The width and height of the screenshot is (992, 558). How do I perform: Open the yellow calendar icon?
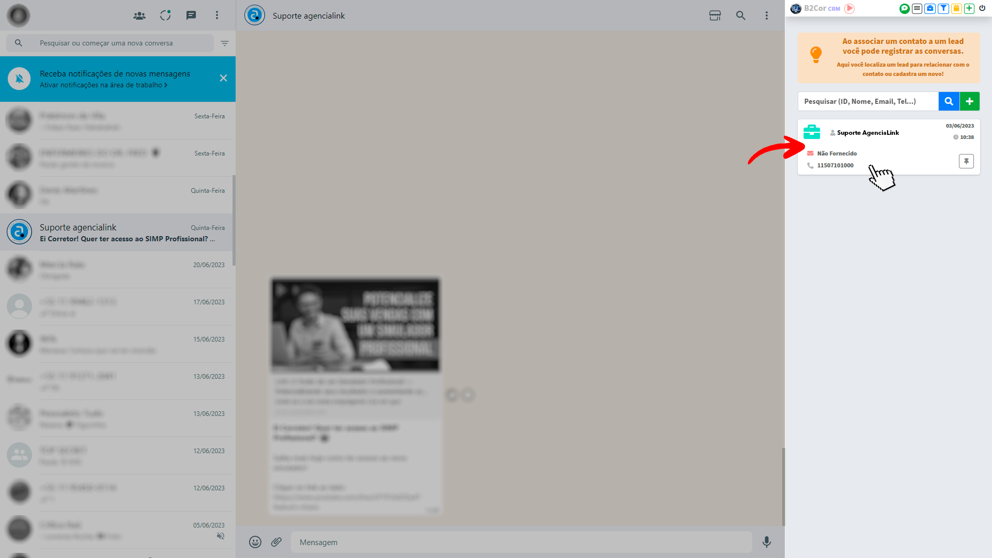tap(956, 8)
